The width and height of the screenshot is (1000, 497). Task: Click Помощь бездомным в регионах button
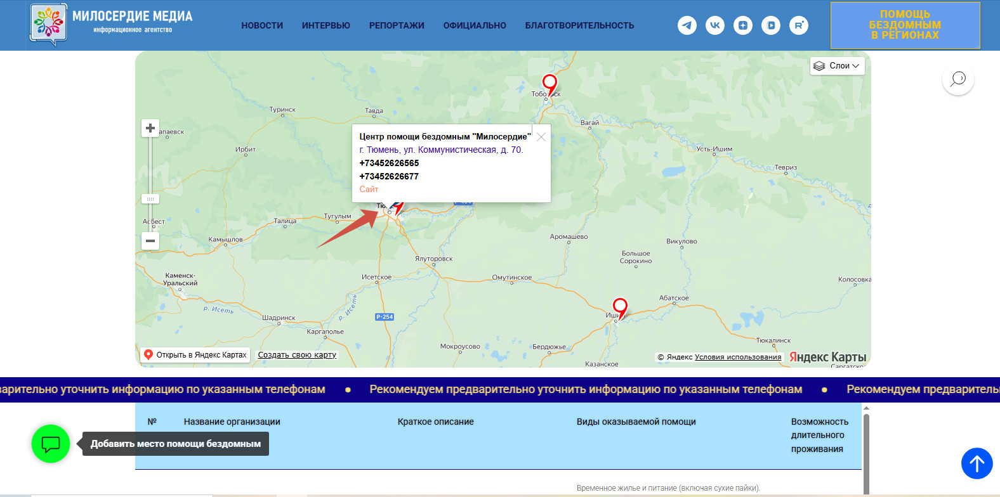click(905, 25)
